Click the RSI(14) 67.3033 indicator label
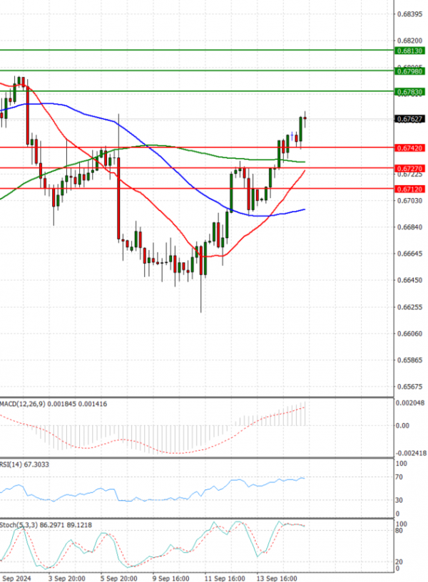The image size is (428, 582). coord(24,464)
